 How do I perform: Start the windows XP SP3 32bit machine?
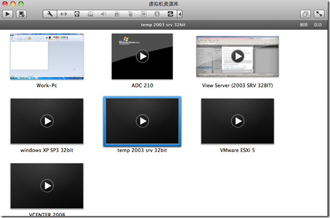pos(47,121)
